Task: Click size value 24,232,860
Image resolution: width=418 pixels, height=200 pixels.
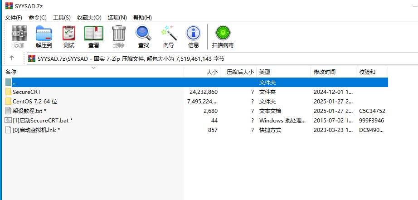Action: [204, 92]
